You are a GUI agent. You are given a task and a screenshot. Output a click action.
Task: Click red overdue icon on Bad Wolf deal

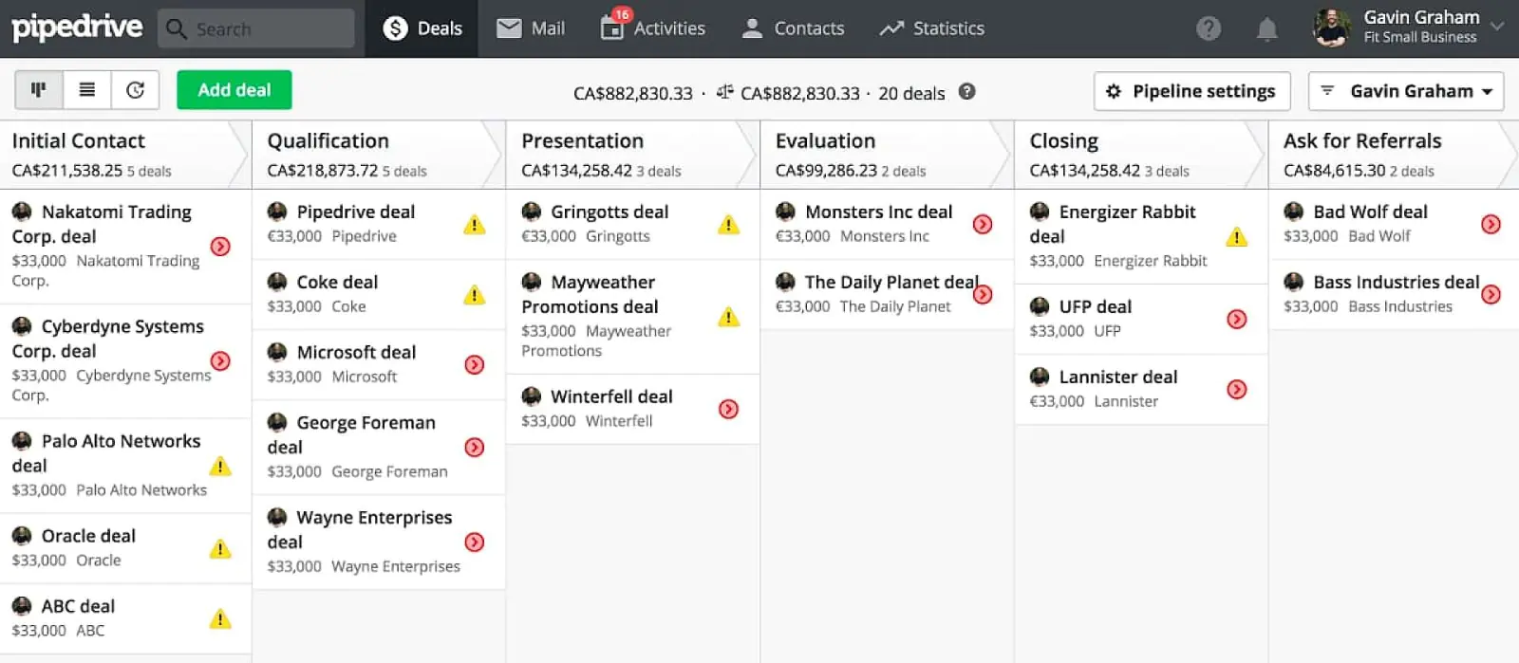click(1491, 225)
